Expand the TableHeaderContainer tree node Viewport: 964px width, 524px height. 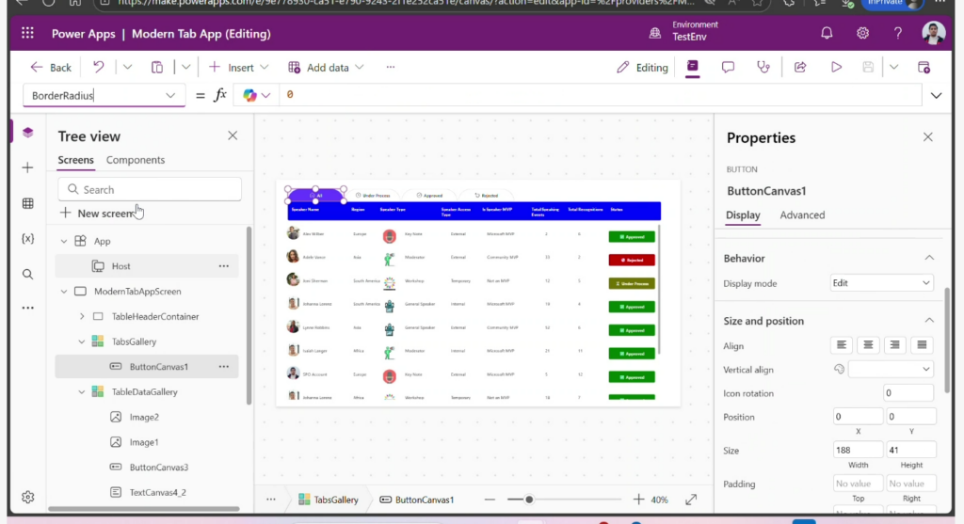tap(82, 317)
